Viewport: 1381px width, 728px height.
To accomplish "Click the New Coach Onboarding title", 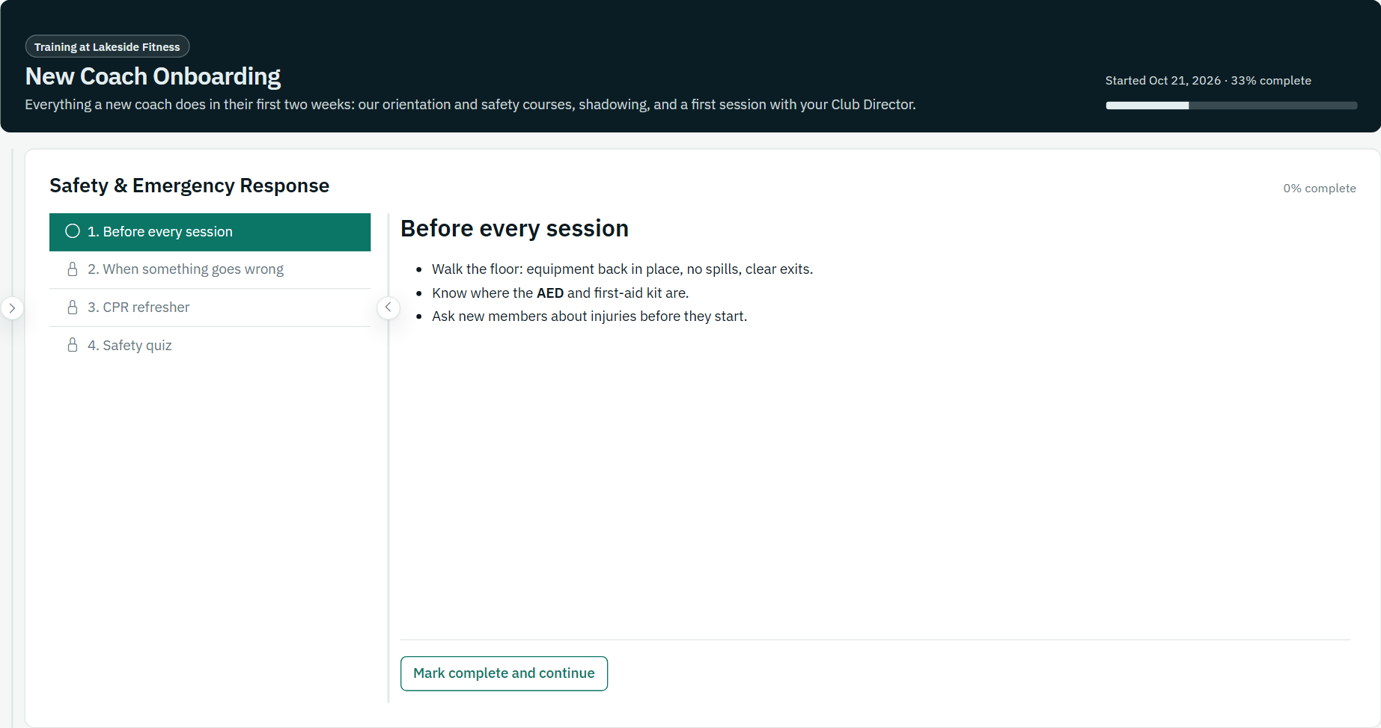I will 153,76.
